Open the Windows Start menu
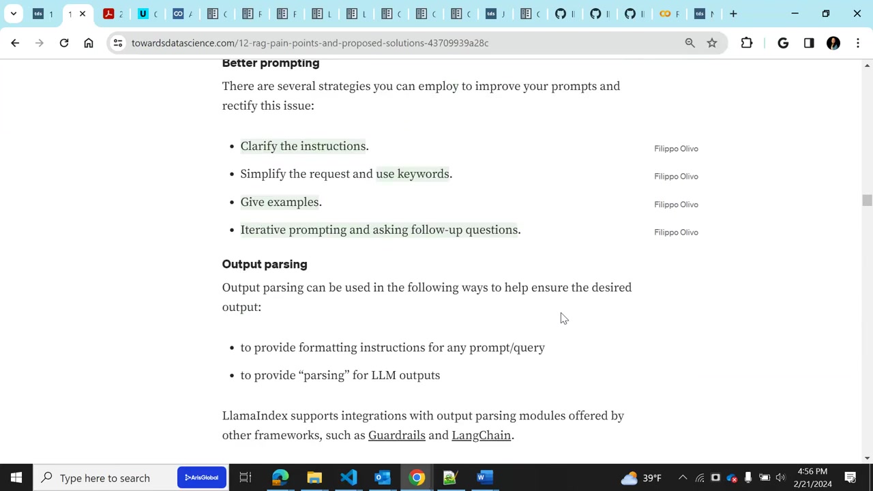Viewport: 873px width, 491px height. (x=16, y=477)
